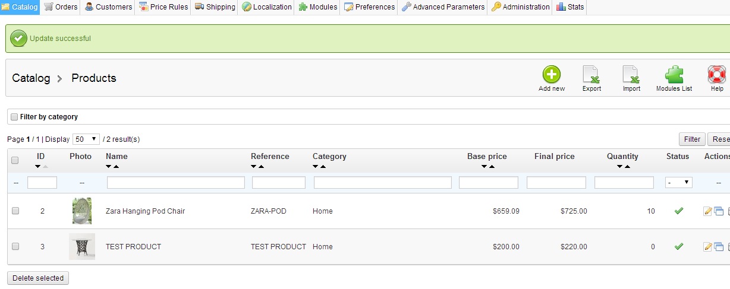
Task: Click the edit pencil icon for Zara Hanging Pod Chair
Action: (707, 212)
